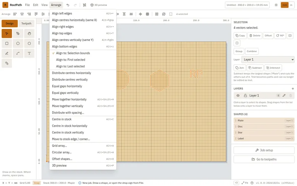Click align right edges toolbar icon
The width and height of the screenshot is (297, 186).
point(29,14)
